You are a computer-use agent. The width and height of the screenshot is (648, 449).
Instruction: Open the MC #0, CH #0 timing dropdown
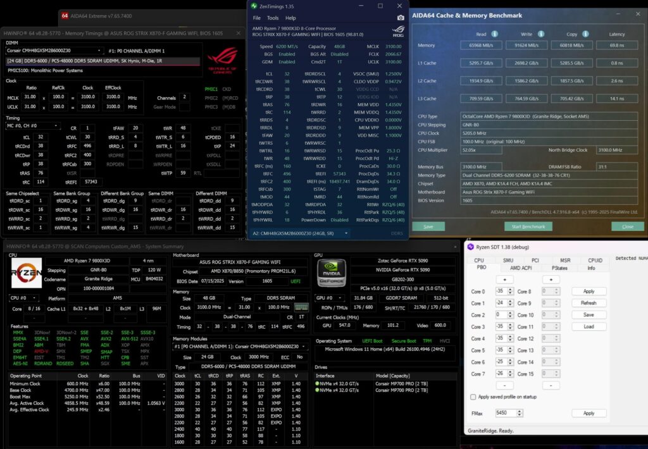33,126
